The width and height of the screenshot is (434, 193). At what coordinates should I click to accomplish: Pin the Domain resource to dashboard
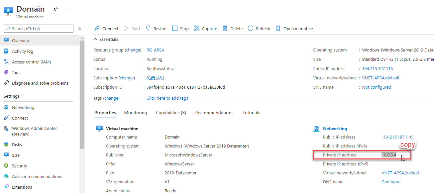(55, 9)
